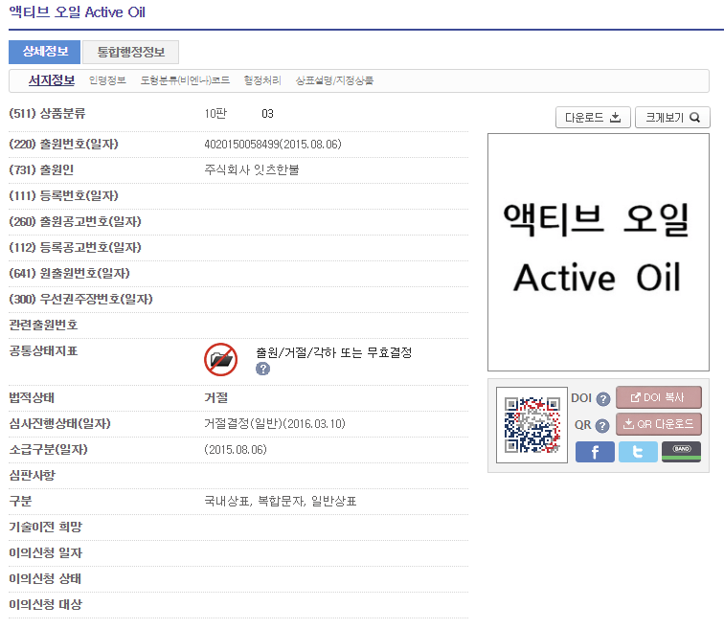The width and height of the screenshot is (724, 629).
Task: Select the 서지정보 sub-tab
Action: pyautogui.click(x=52, y=80)
